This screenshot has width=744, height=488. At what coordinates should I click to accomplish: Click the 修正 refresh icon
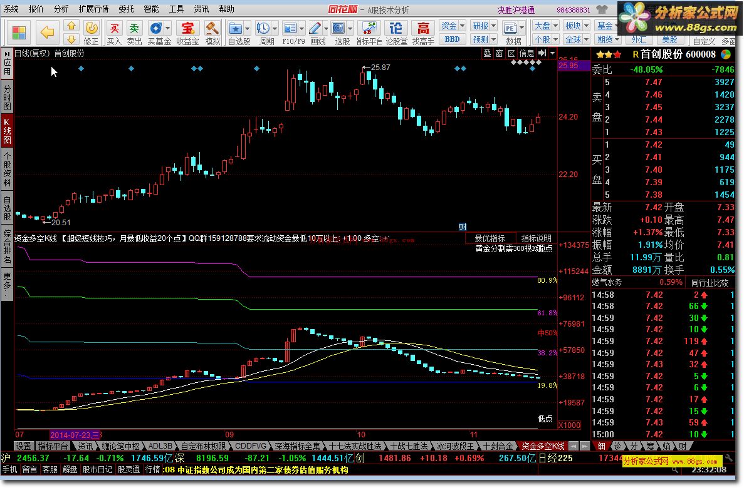pos(91,28)
